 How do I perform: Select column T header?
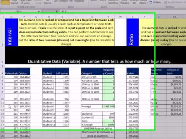pos(75,17)
